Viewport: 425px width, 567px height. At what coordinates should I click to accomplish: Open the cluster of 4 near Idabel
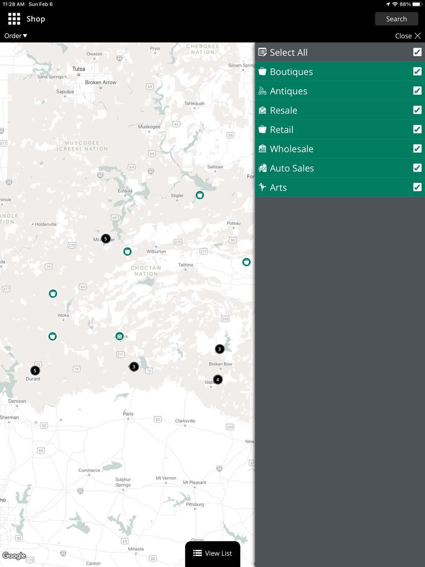(x=218, y=380)
